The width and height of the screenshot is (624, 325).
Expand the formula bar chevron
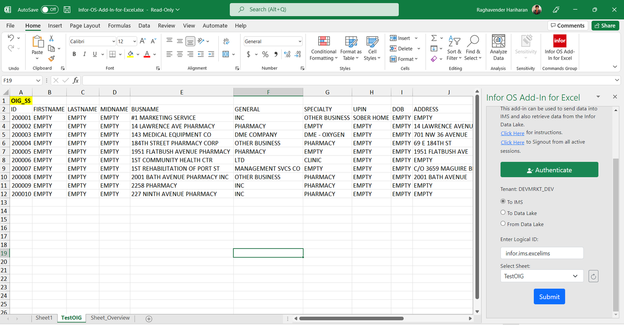(x=617, y=80)
